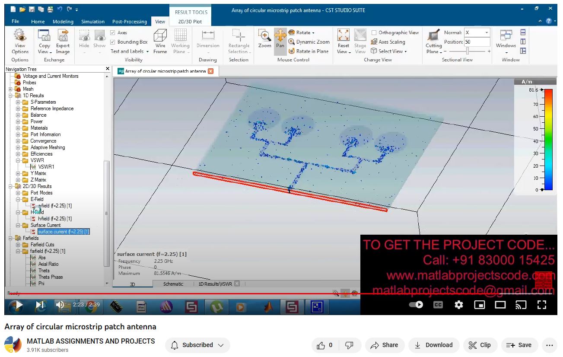This screenshot has height=357, width=563.
Task: Toggle Wire Frame display
Action: point(160,41)
